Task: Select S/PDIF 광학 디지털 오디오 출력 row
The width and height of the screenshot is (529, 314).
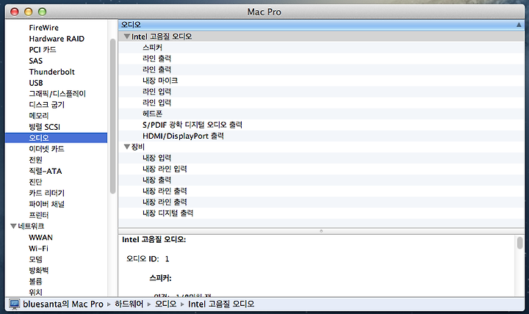Action: click(x=321, y=125)
